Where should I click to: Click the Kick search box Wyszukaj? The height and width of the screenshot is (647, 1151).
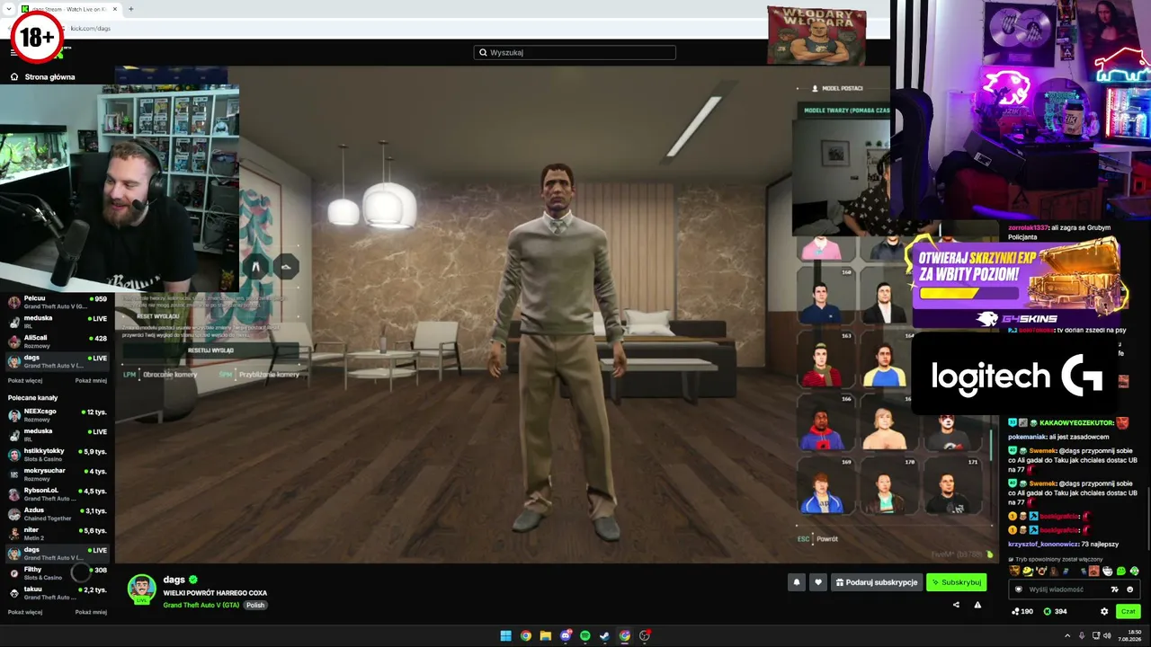(x=575, y=52)
